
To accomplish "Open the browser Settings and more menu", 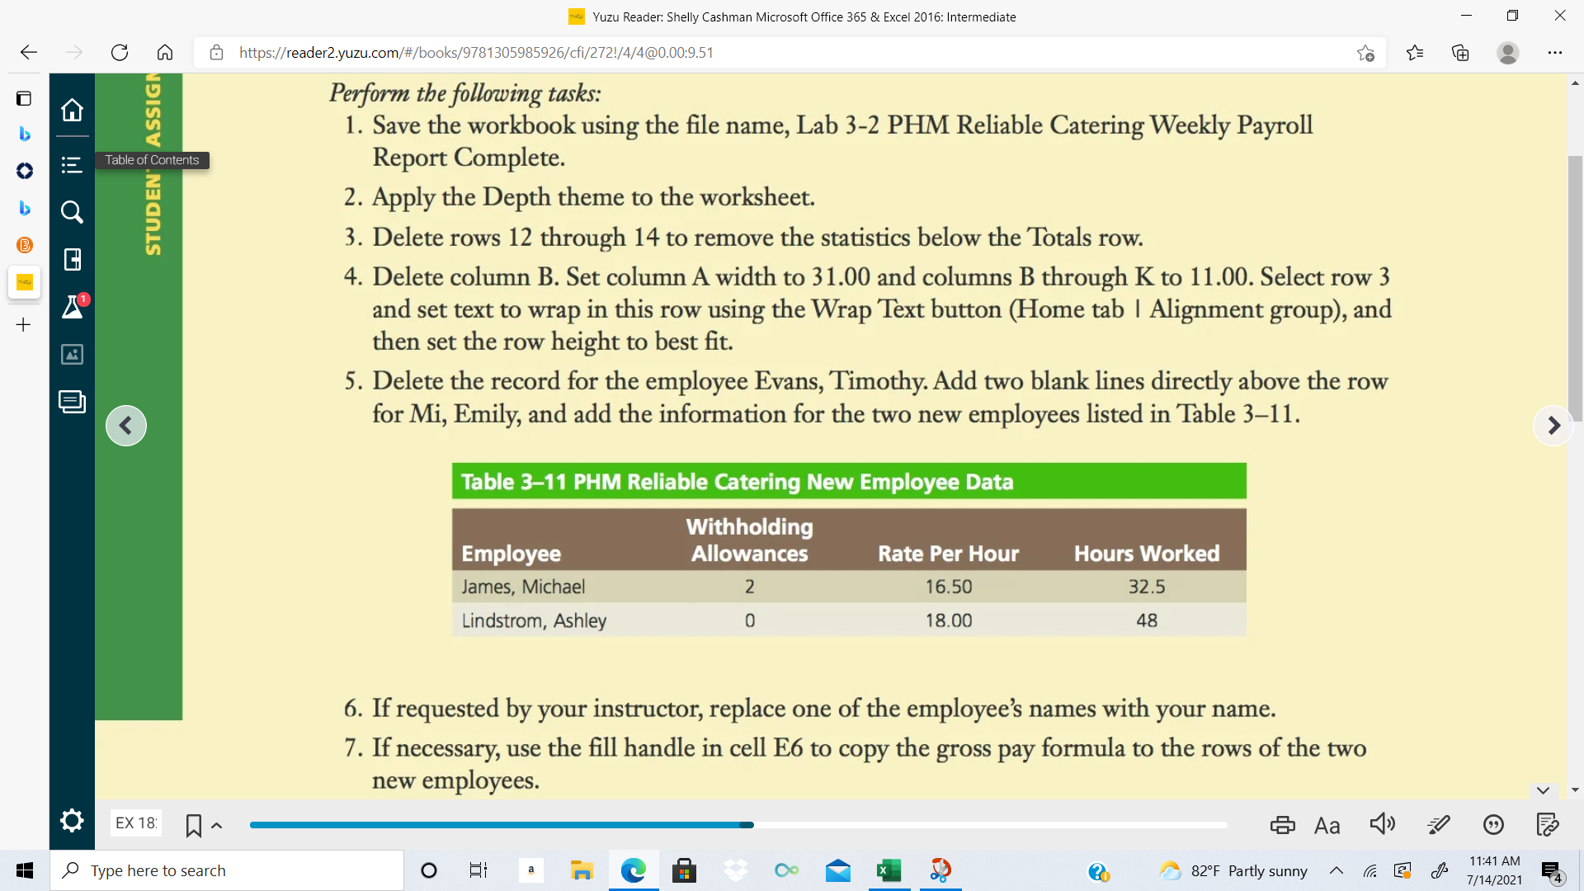I will click(1555, 53).
